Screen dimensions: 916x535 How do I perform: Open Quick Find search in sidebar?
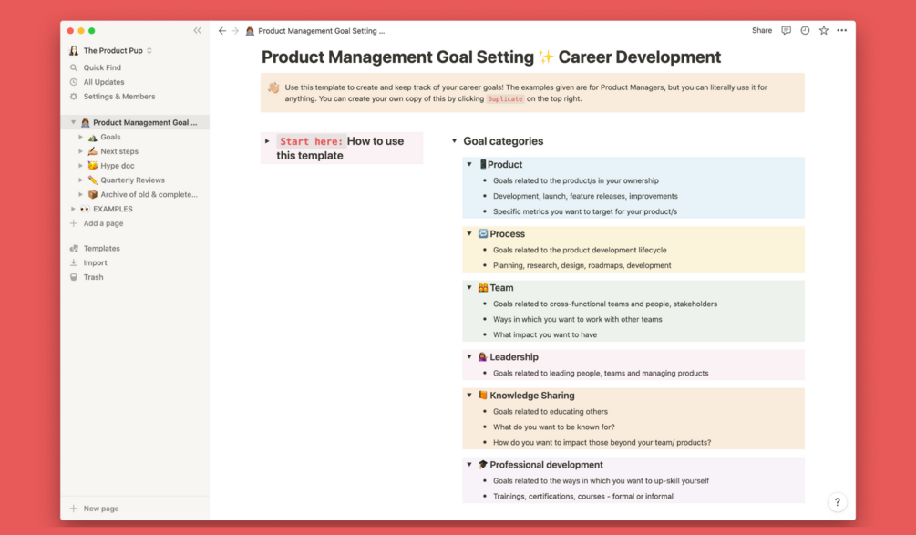tap(102, 67)
